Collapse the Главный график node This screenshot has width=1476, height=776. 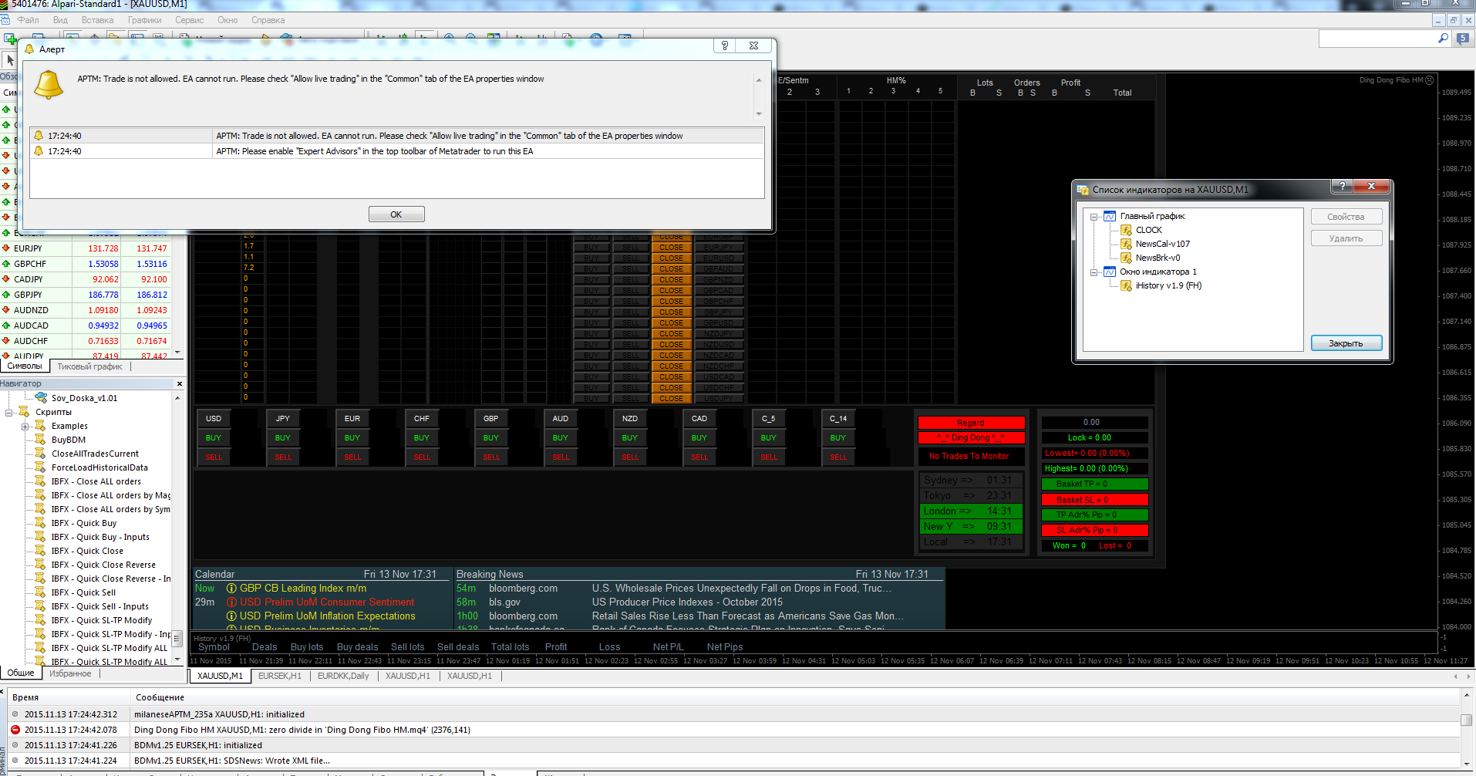(1094, 217)
